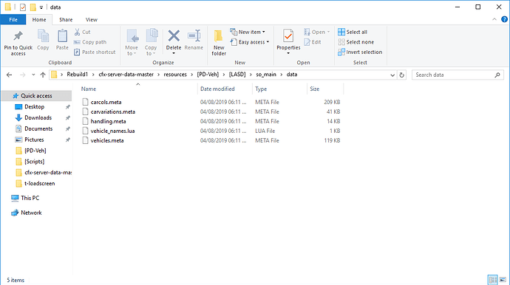Click Pin to Quick access icon
This screenshot has width=510, height=285.
click(18, 36)
